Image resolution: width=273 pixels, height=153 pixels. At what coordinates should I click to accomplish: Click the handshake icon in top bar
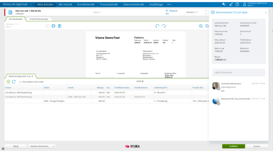[224, 4]
